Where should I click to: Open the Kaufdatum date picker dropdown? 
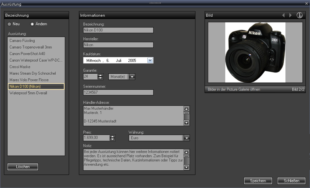[x=150, y=60]
